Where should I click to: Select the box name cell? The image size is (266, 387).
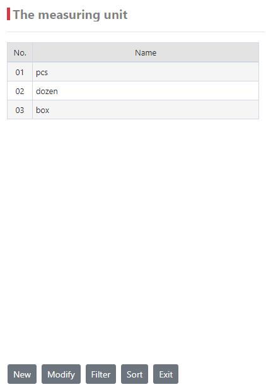(146, 110)
